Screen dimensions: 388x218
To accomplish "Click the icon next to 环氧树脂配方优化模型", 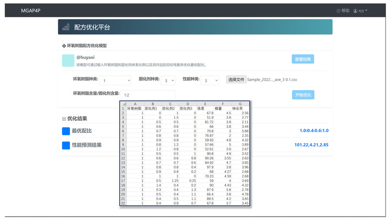I will (x=64, y=45).
